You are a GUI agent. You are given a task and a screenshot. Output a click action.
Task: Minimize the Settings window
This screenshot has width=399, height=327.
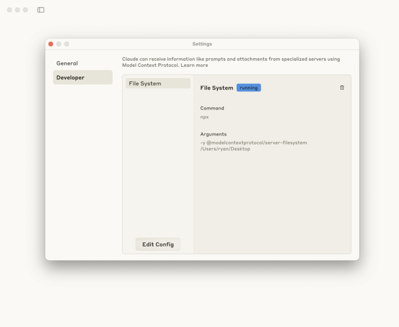click(x=59, y=44)
